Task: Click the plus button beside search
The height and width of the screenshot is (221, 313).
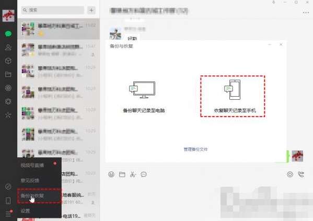Action: coord(91,10)
